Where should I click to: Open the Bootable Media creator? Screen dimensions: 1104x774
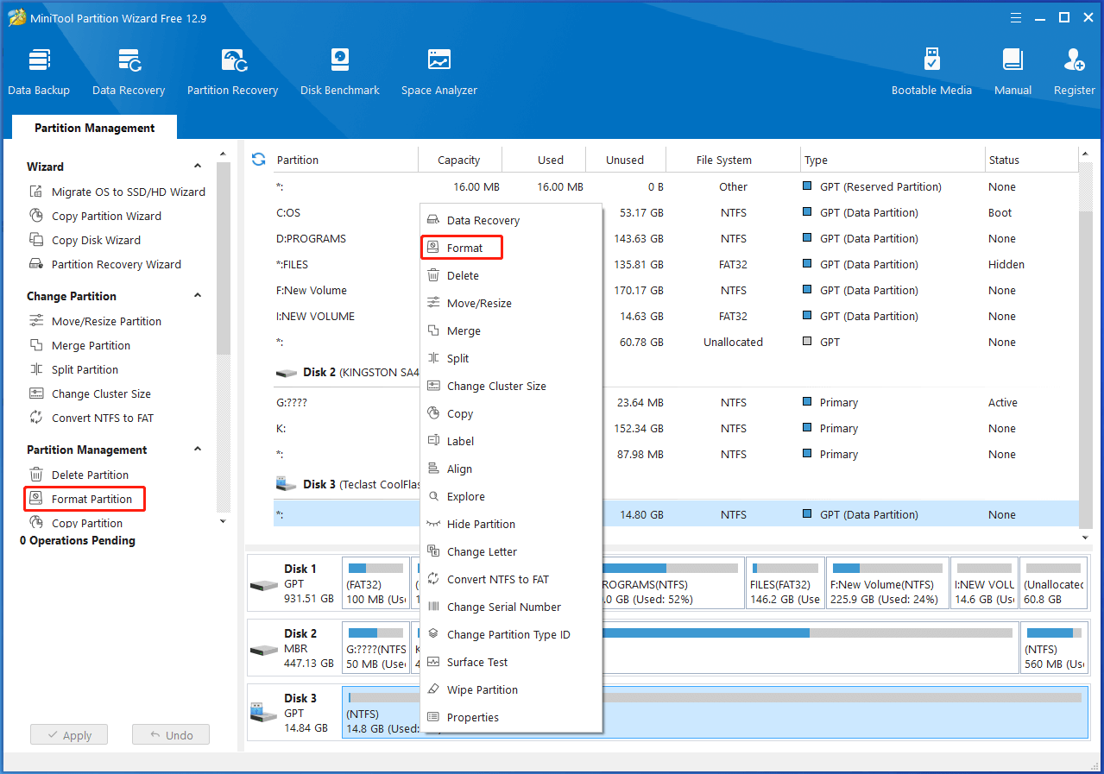click(931, 69)
